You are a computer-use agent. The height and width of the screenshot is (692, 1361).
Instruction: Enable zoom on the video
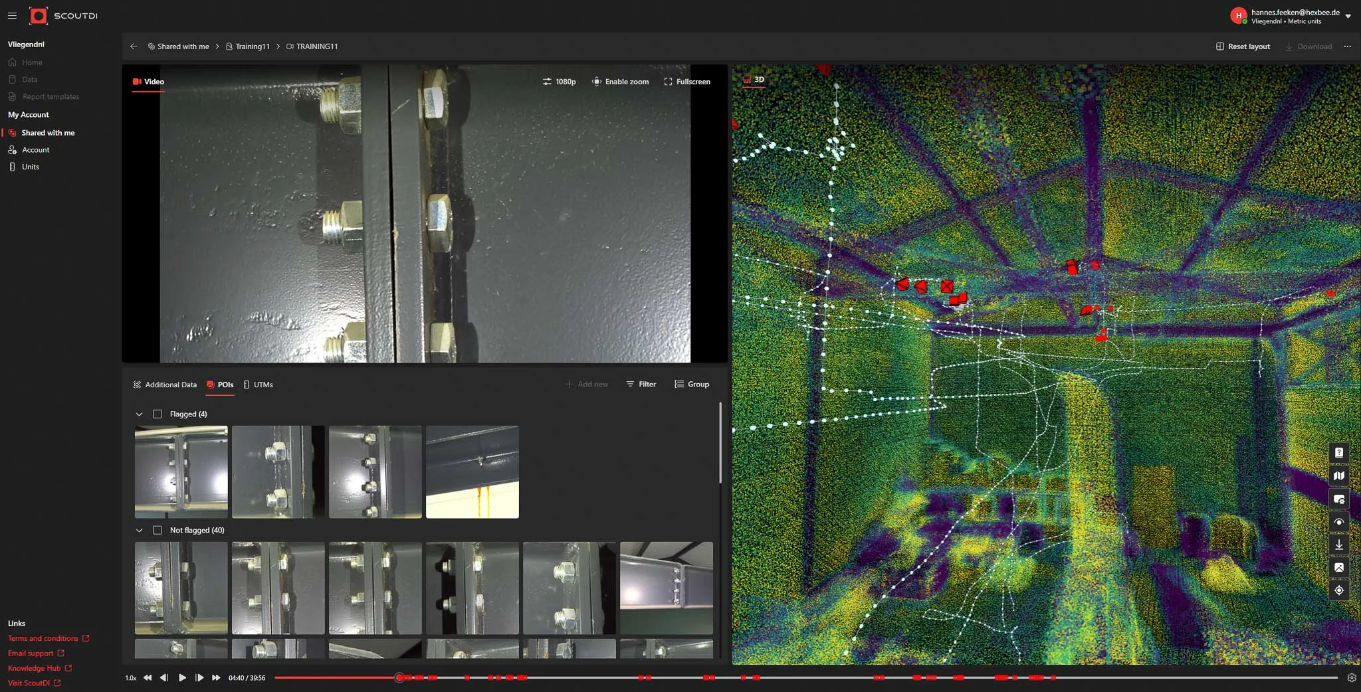click(x=620, y=82)
